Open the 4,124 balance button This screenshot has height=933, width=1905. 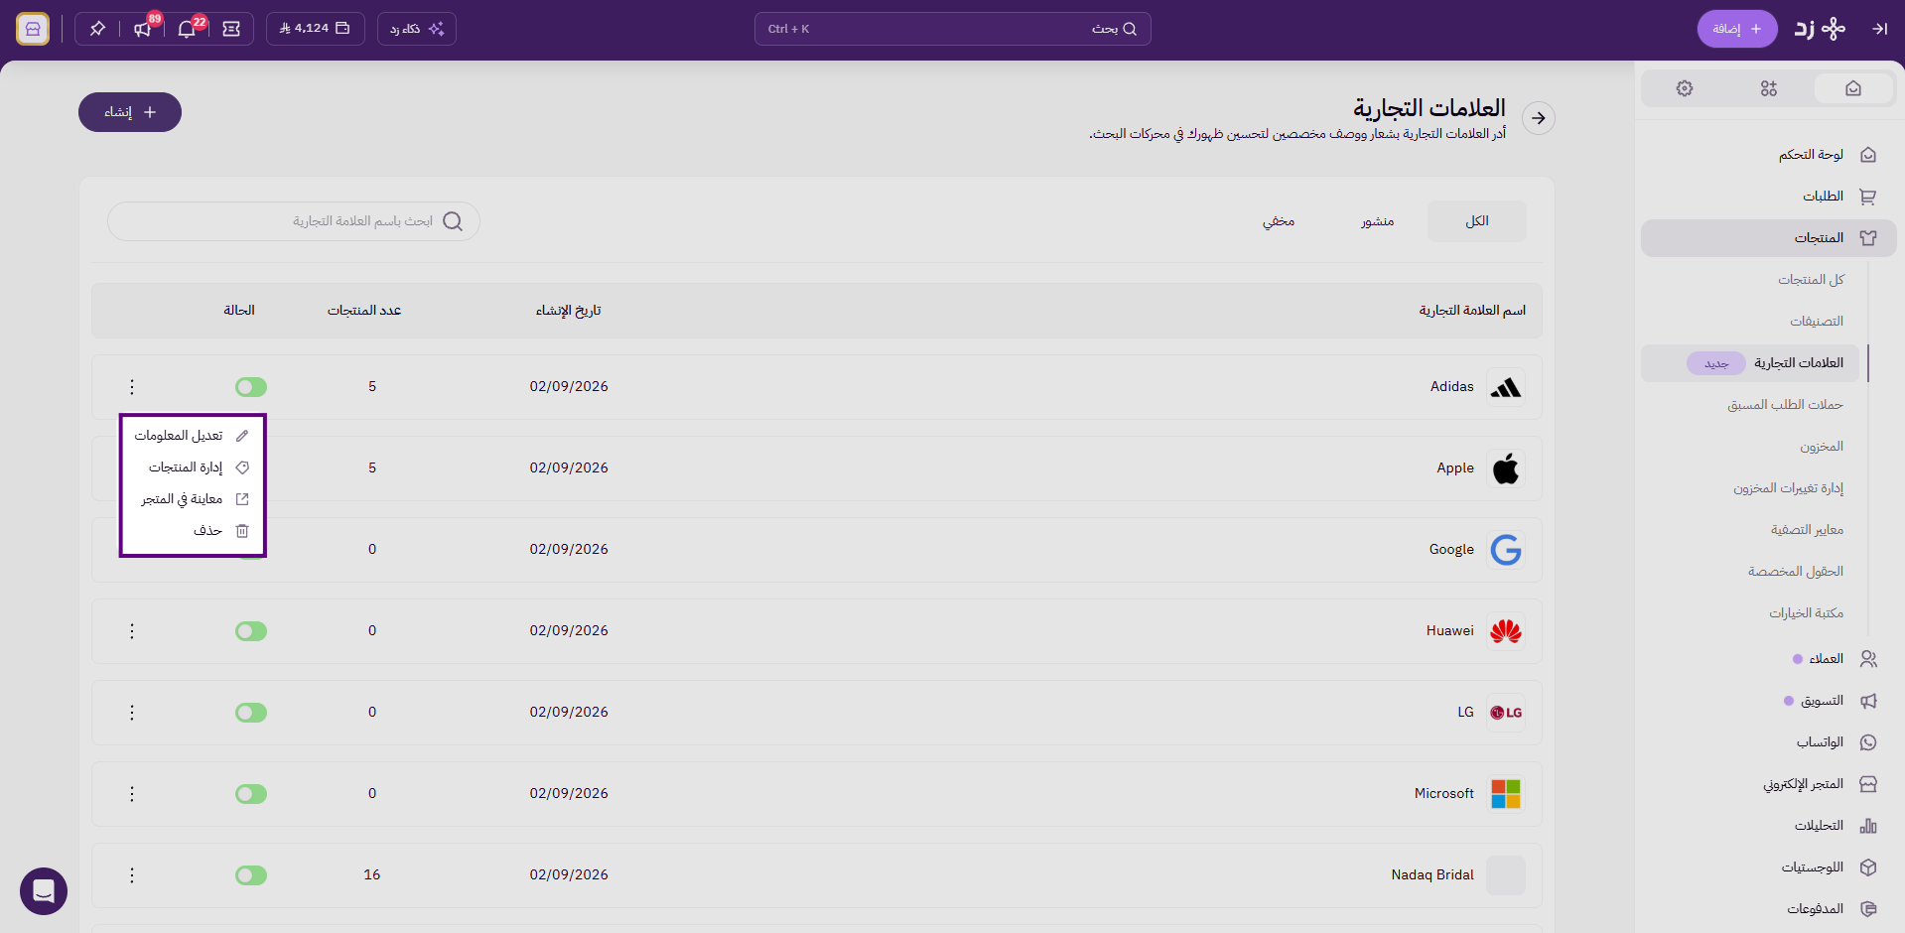tap(315, 29)
